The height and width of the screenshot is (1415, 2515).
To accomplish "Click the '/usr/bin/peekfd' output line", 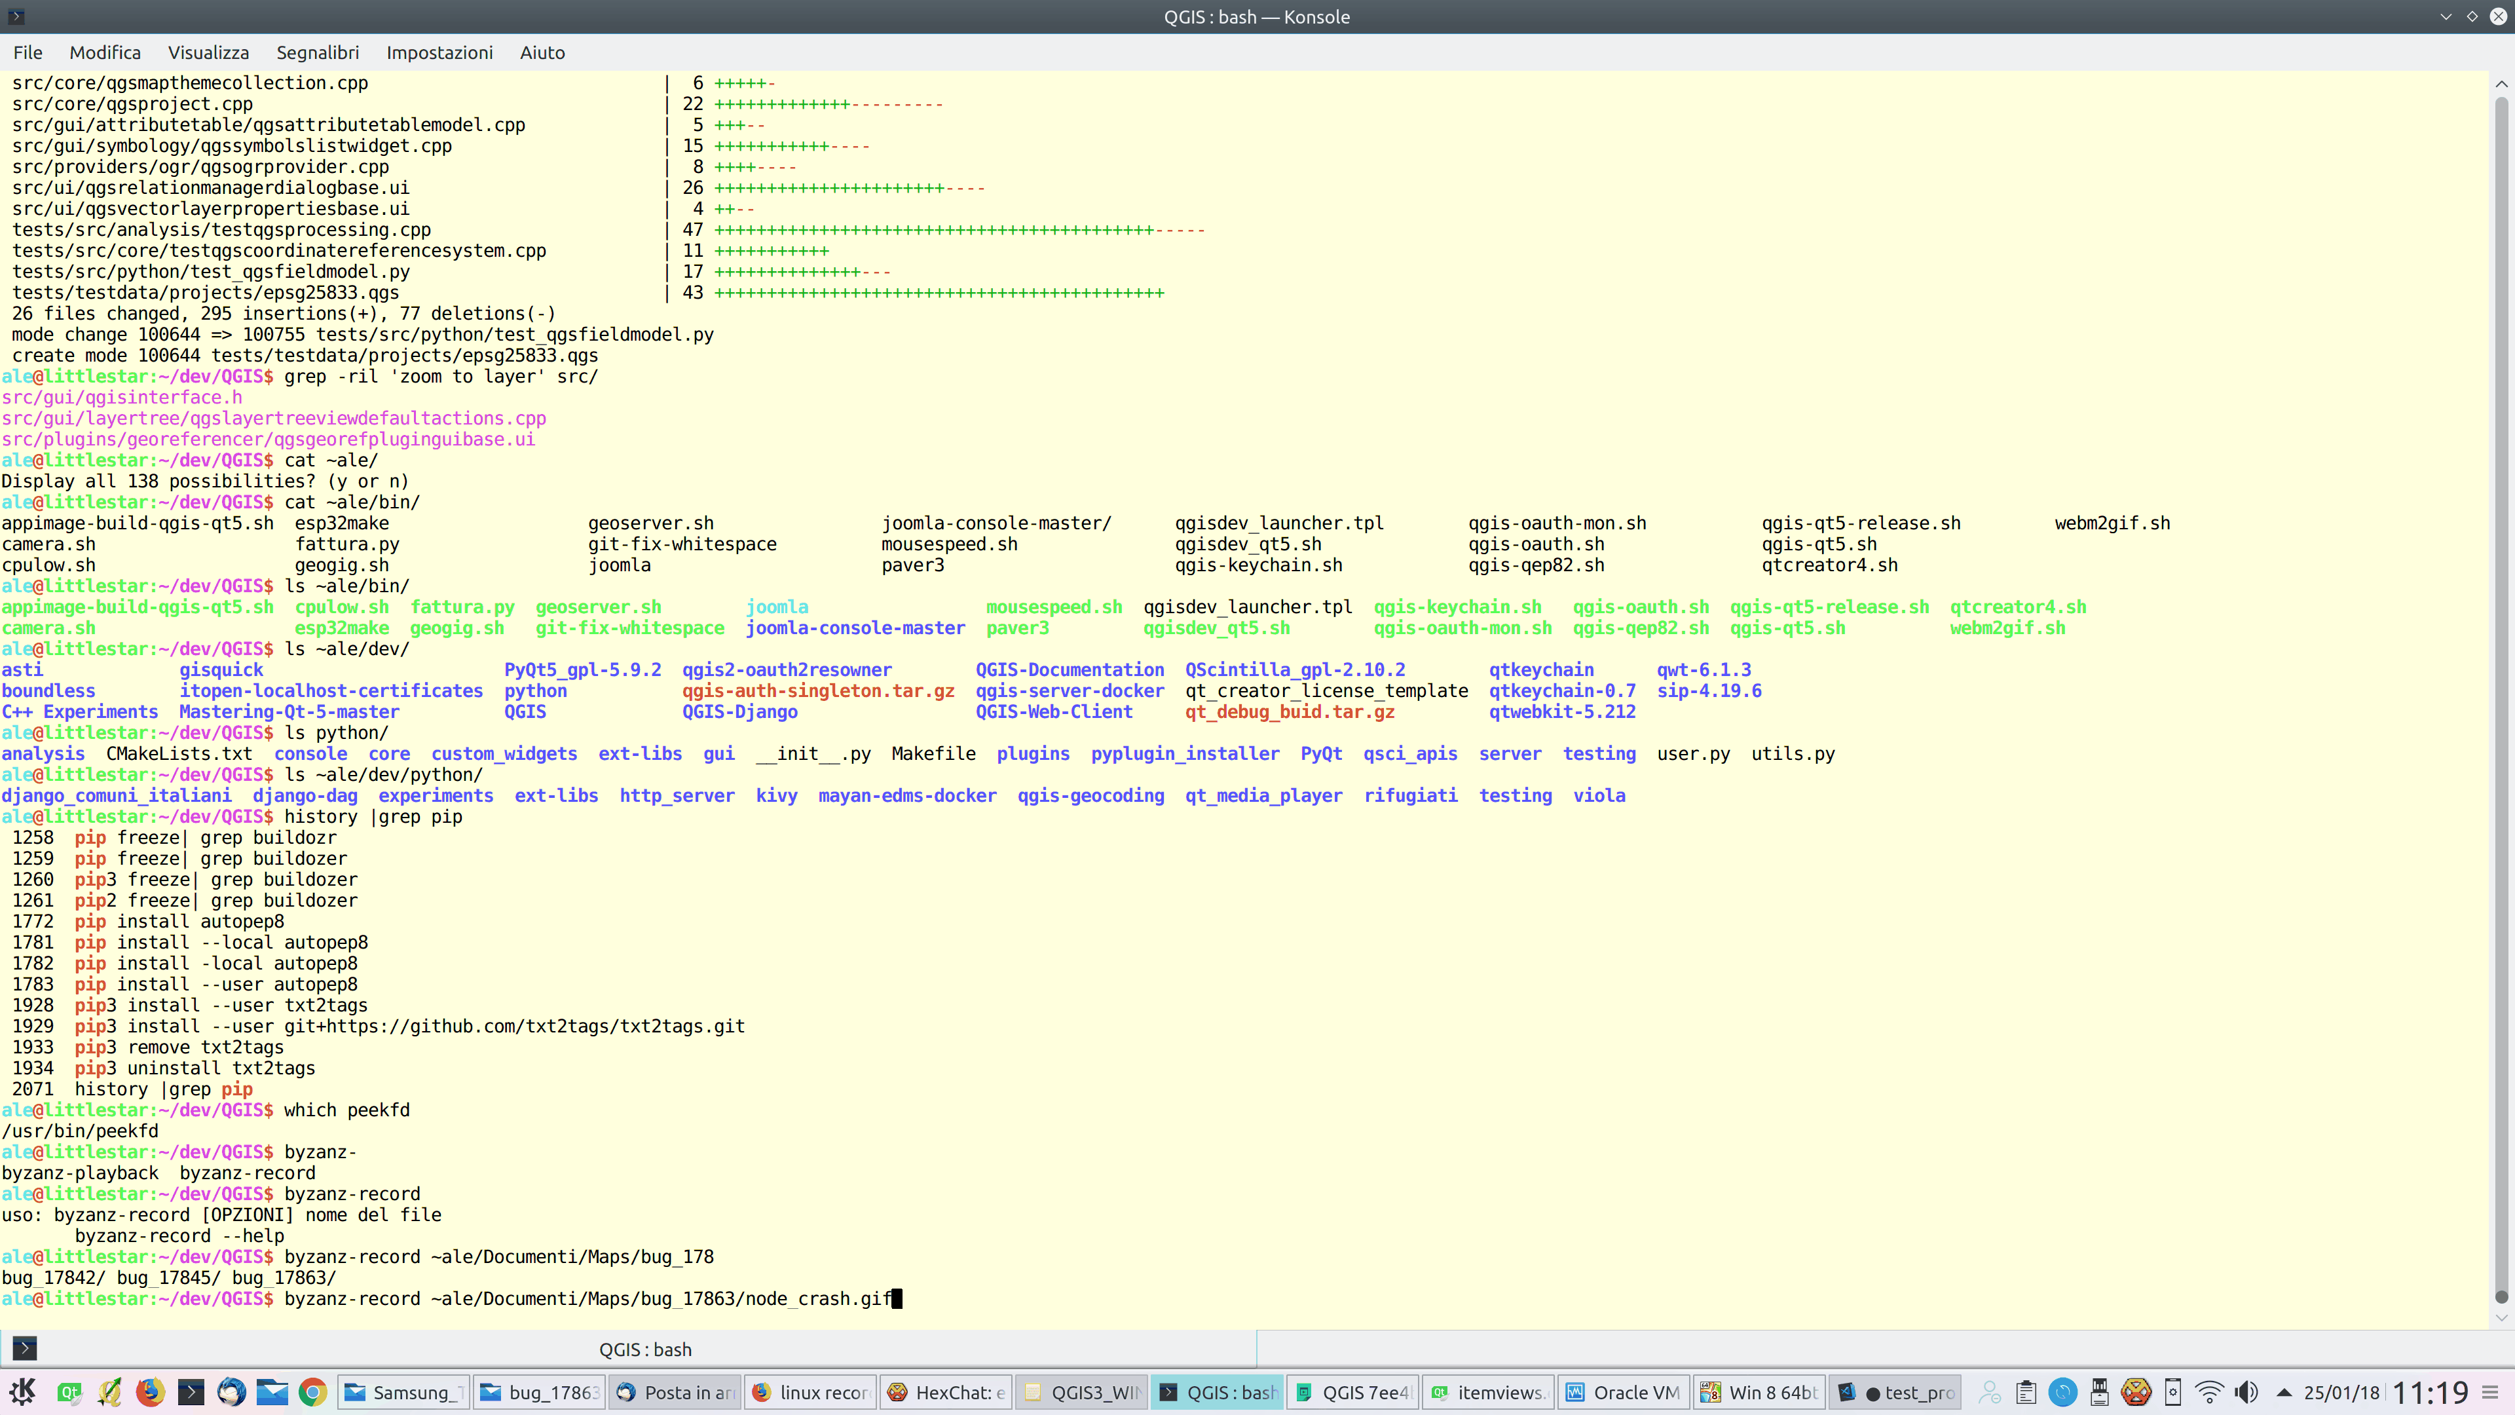I will [x=80, y=1131].
